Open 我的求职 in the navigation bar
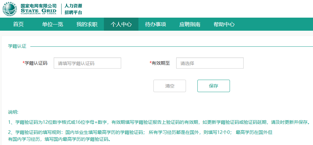 [x=87, y=24]
